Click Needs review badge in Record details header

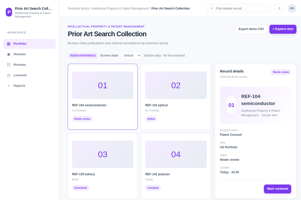pos(281,72)
